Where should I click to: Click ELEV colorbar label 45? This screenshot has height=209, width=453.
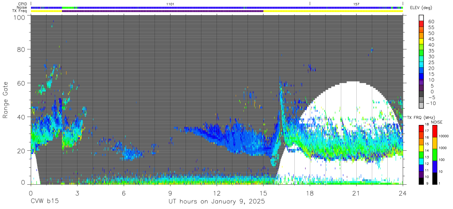(x=431, y=39)
